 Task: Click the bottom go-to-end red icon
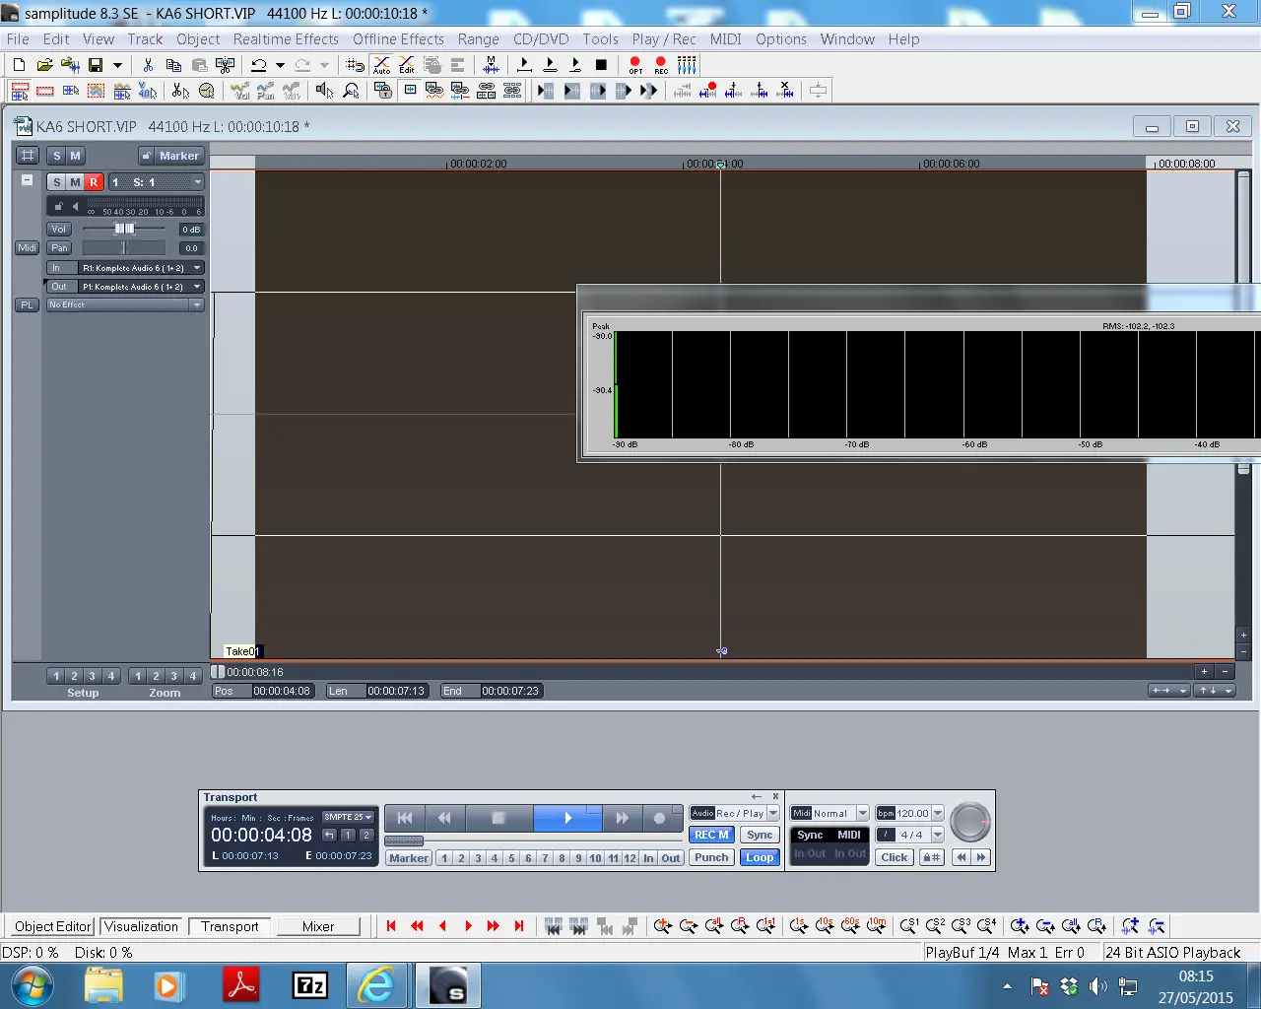(x=519, y=926)
